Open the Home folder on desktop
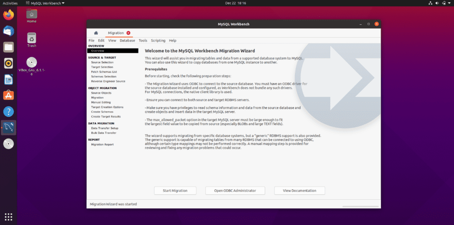This screenshot has width=454, height=225. pos(31,16)
